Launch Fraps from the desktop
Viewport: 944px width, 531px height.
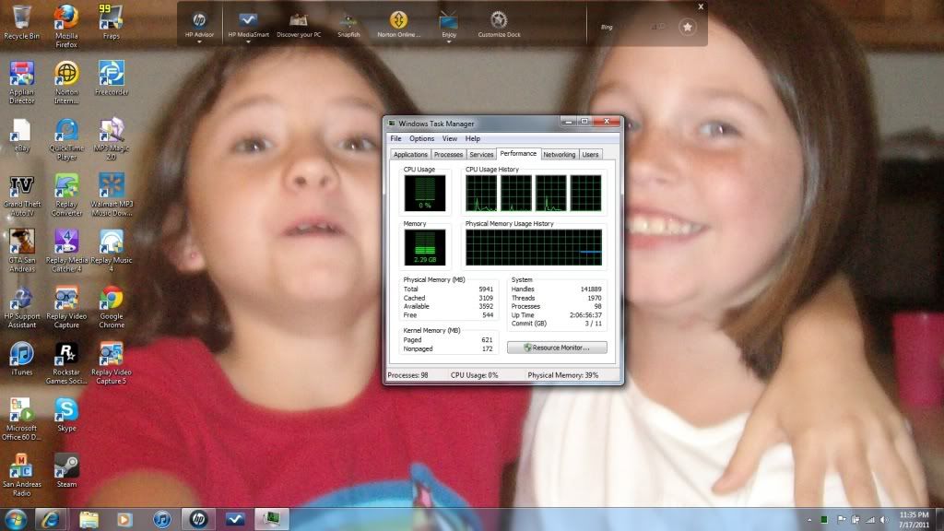(112, 18)
